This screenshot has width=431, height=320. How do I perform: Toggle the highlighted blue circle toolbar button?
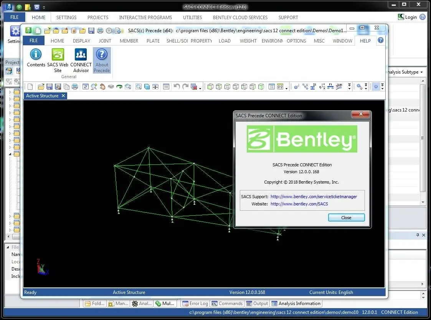tap(376, 87)
